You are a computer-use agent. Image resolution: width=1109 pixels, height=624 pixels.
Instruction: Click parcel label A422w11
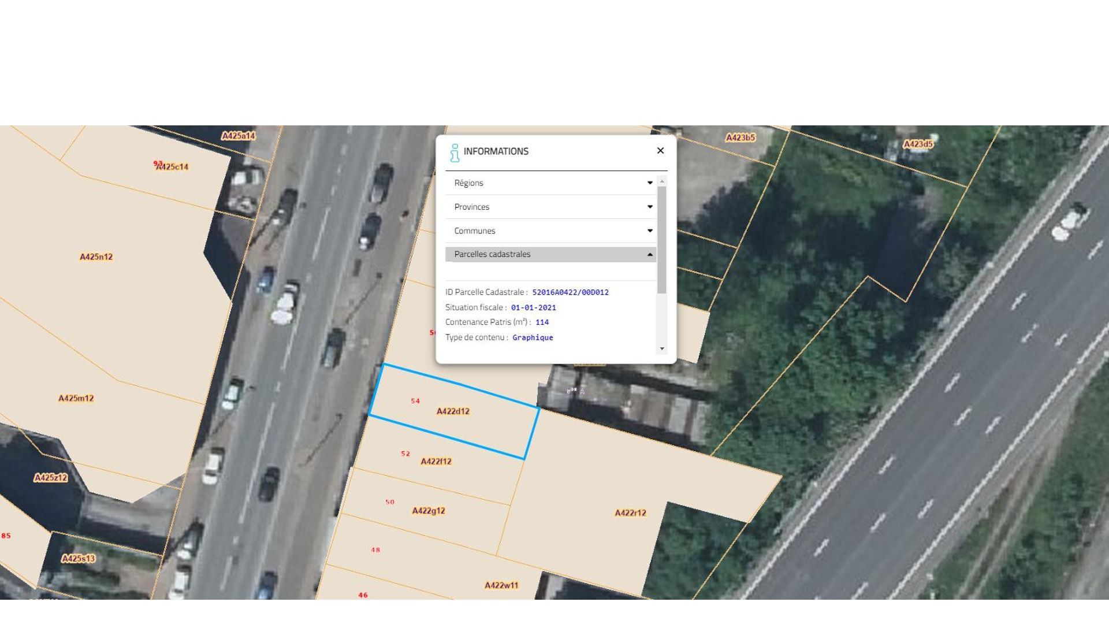pos(501,585)
